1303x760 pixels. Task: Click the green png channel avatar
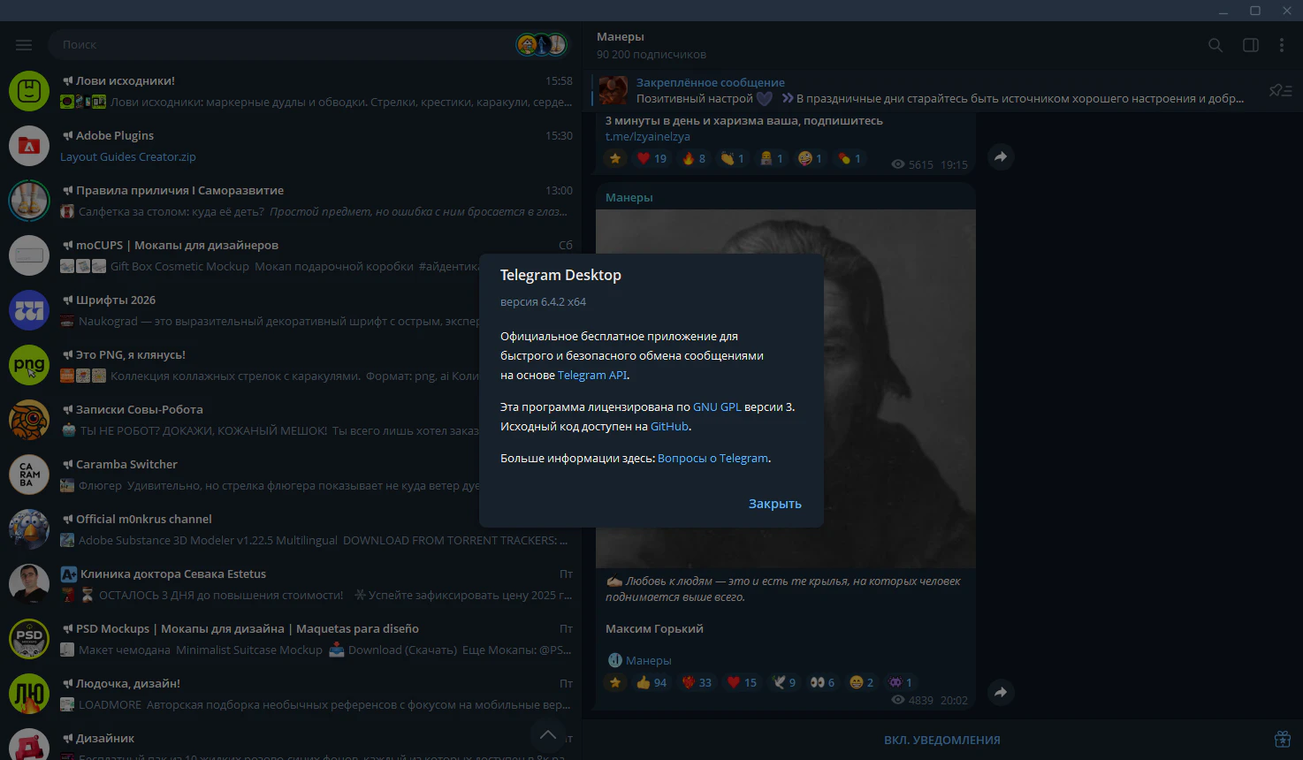coord(29,365)
